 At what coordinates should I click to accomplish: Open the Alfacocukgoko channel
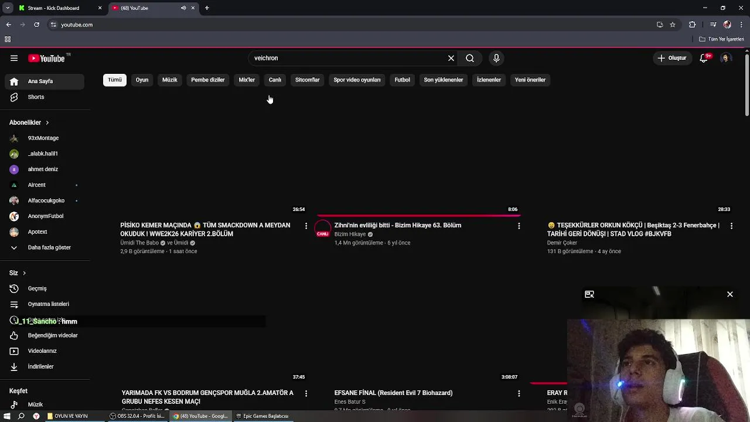click(x=45, y=200)
